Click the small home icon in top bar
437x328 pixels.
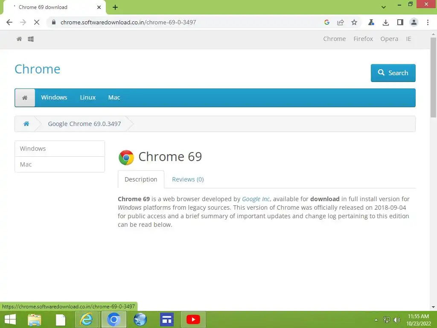point(19,39)
